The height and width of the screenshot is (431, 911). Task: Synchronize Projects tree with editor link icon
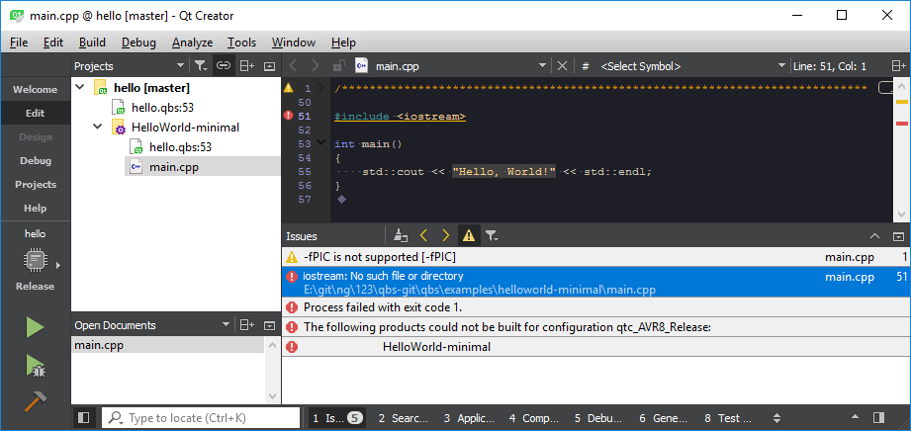[224, 66]
